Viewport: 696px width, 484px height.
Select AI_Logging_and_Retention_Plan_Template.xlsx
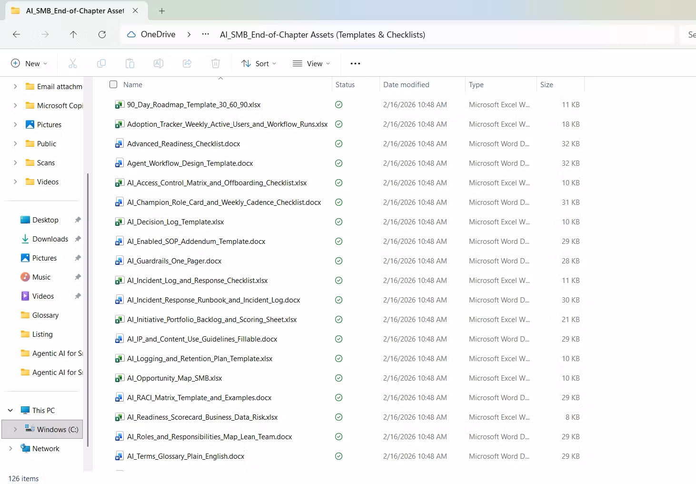[x=199, y=359]
